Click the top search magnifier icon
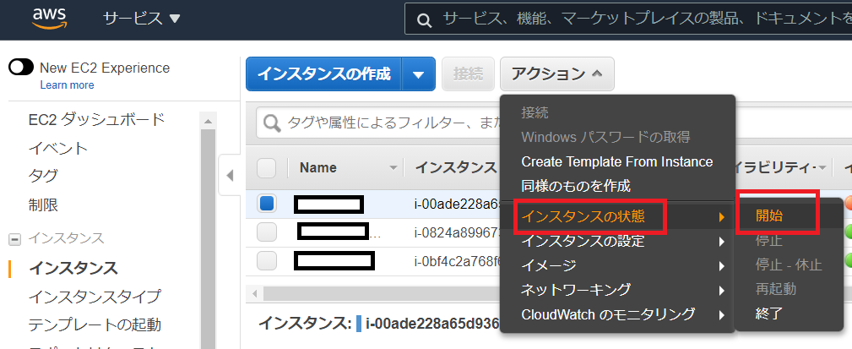This screenshot has width=852, height=349. pos(424,20)
